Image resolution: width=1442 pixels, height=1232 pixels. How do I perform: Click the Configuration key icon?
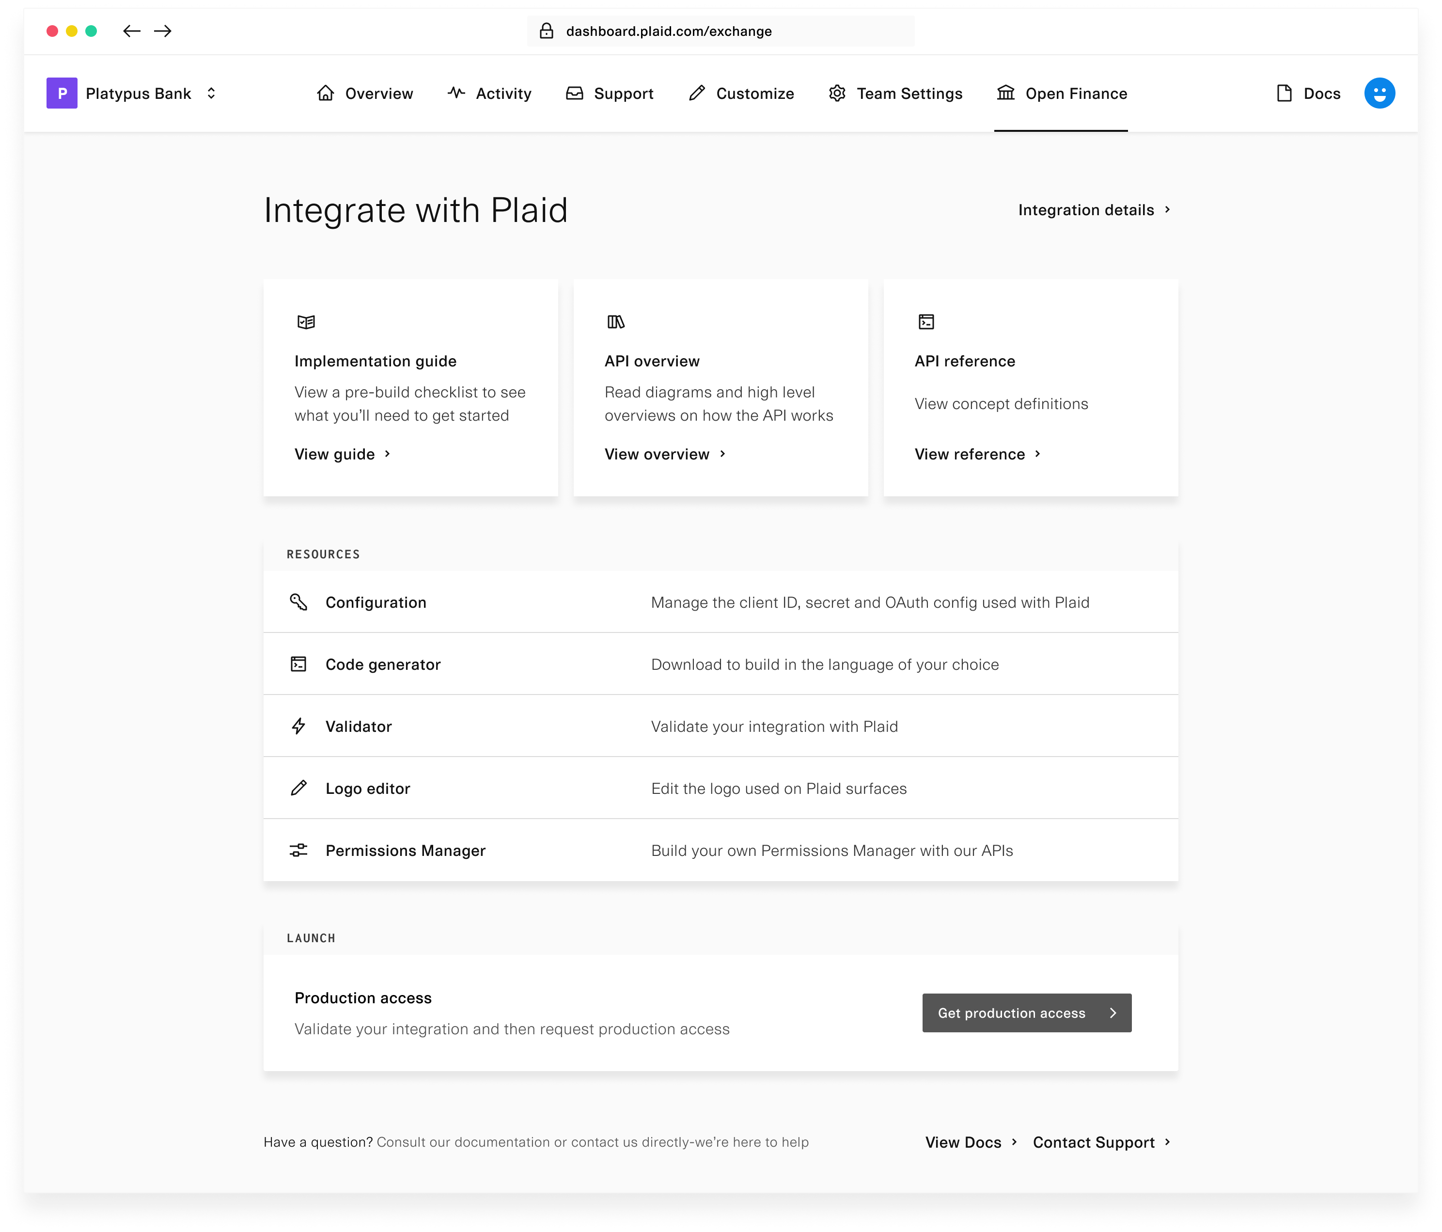(x=298, y=602)
